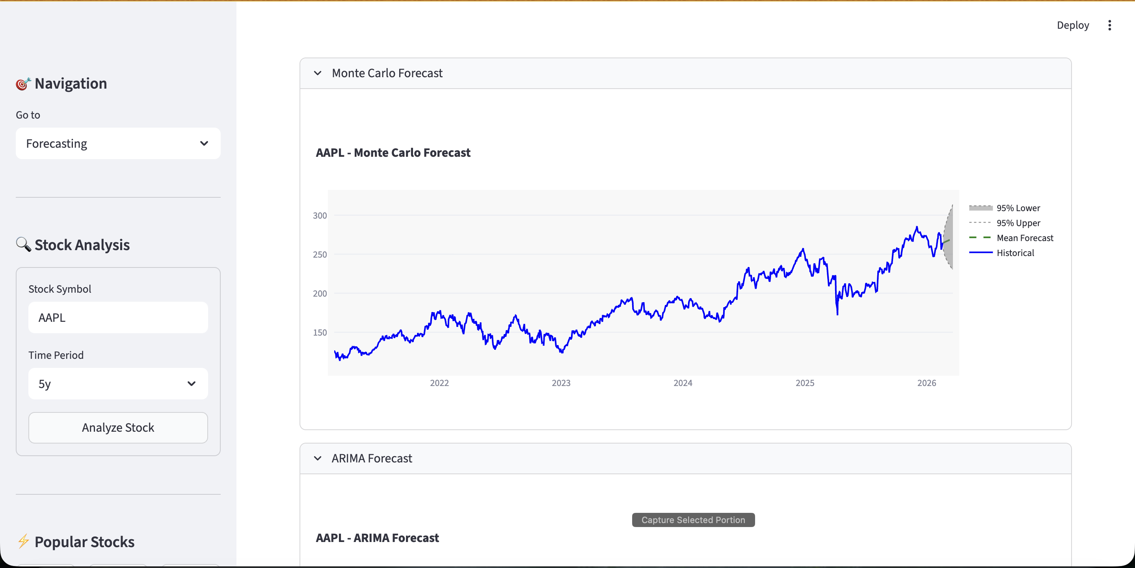
Task: Focus the Stock Symbol AAPL field
Action: click(118, 317)
